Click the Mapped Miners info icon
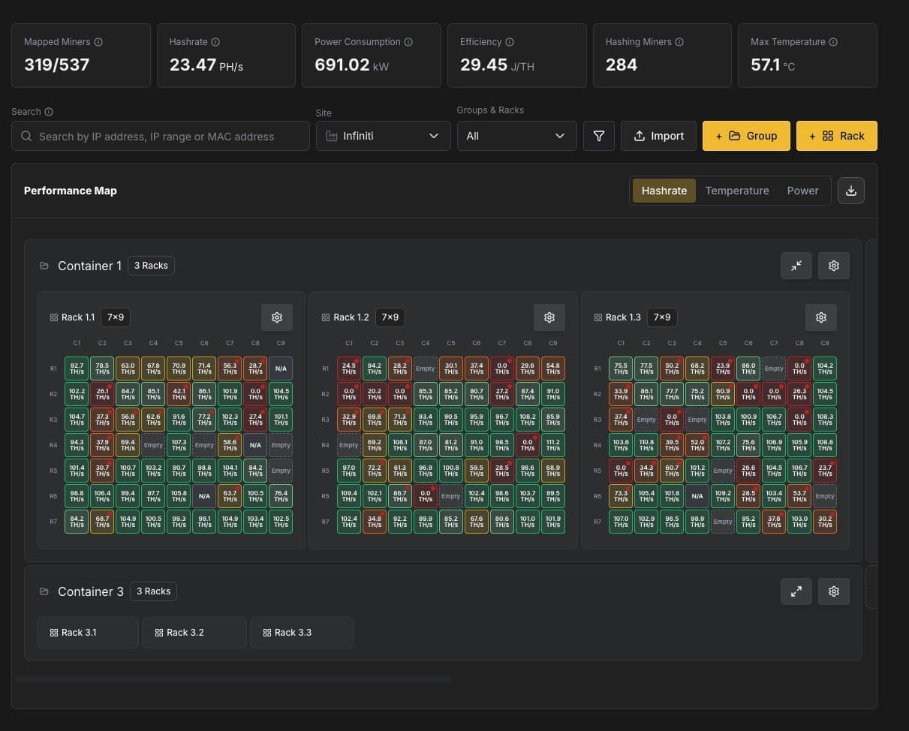Image resolution: width=909 pixels, height=731 pixels. pos(100,42)
